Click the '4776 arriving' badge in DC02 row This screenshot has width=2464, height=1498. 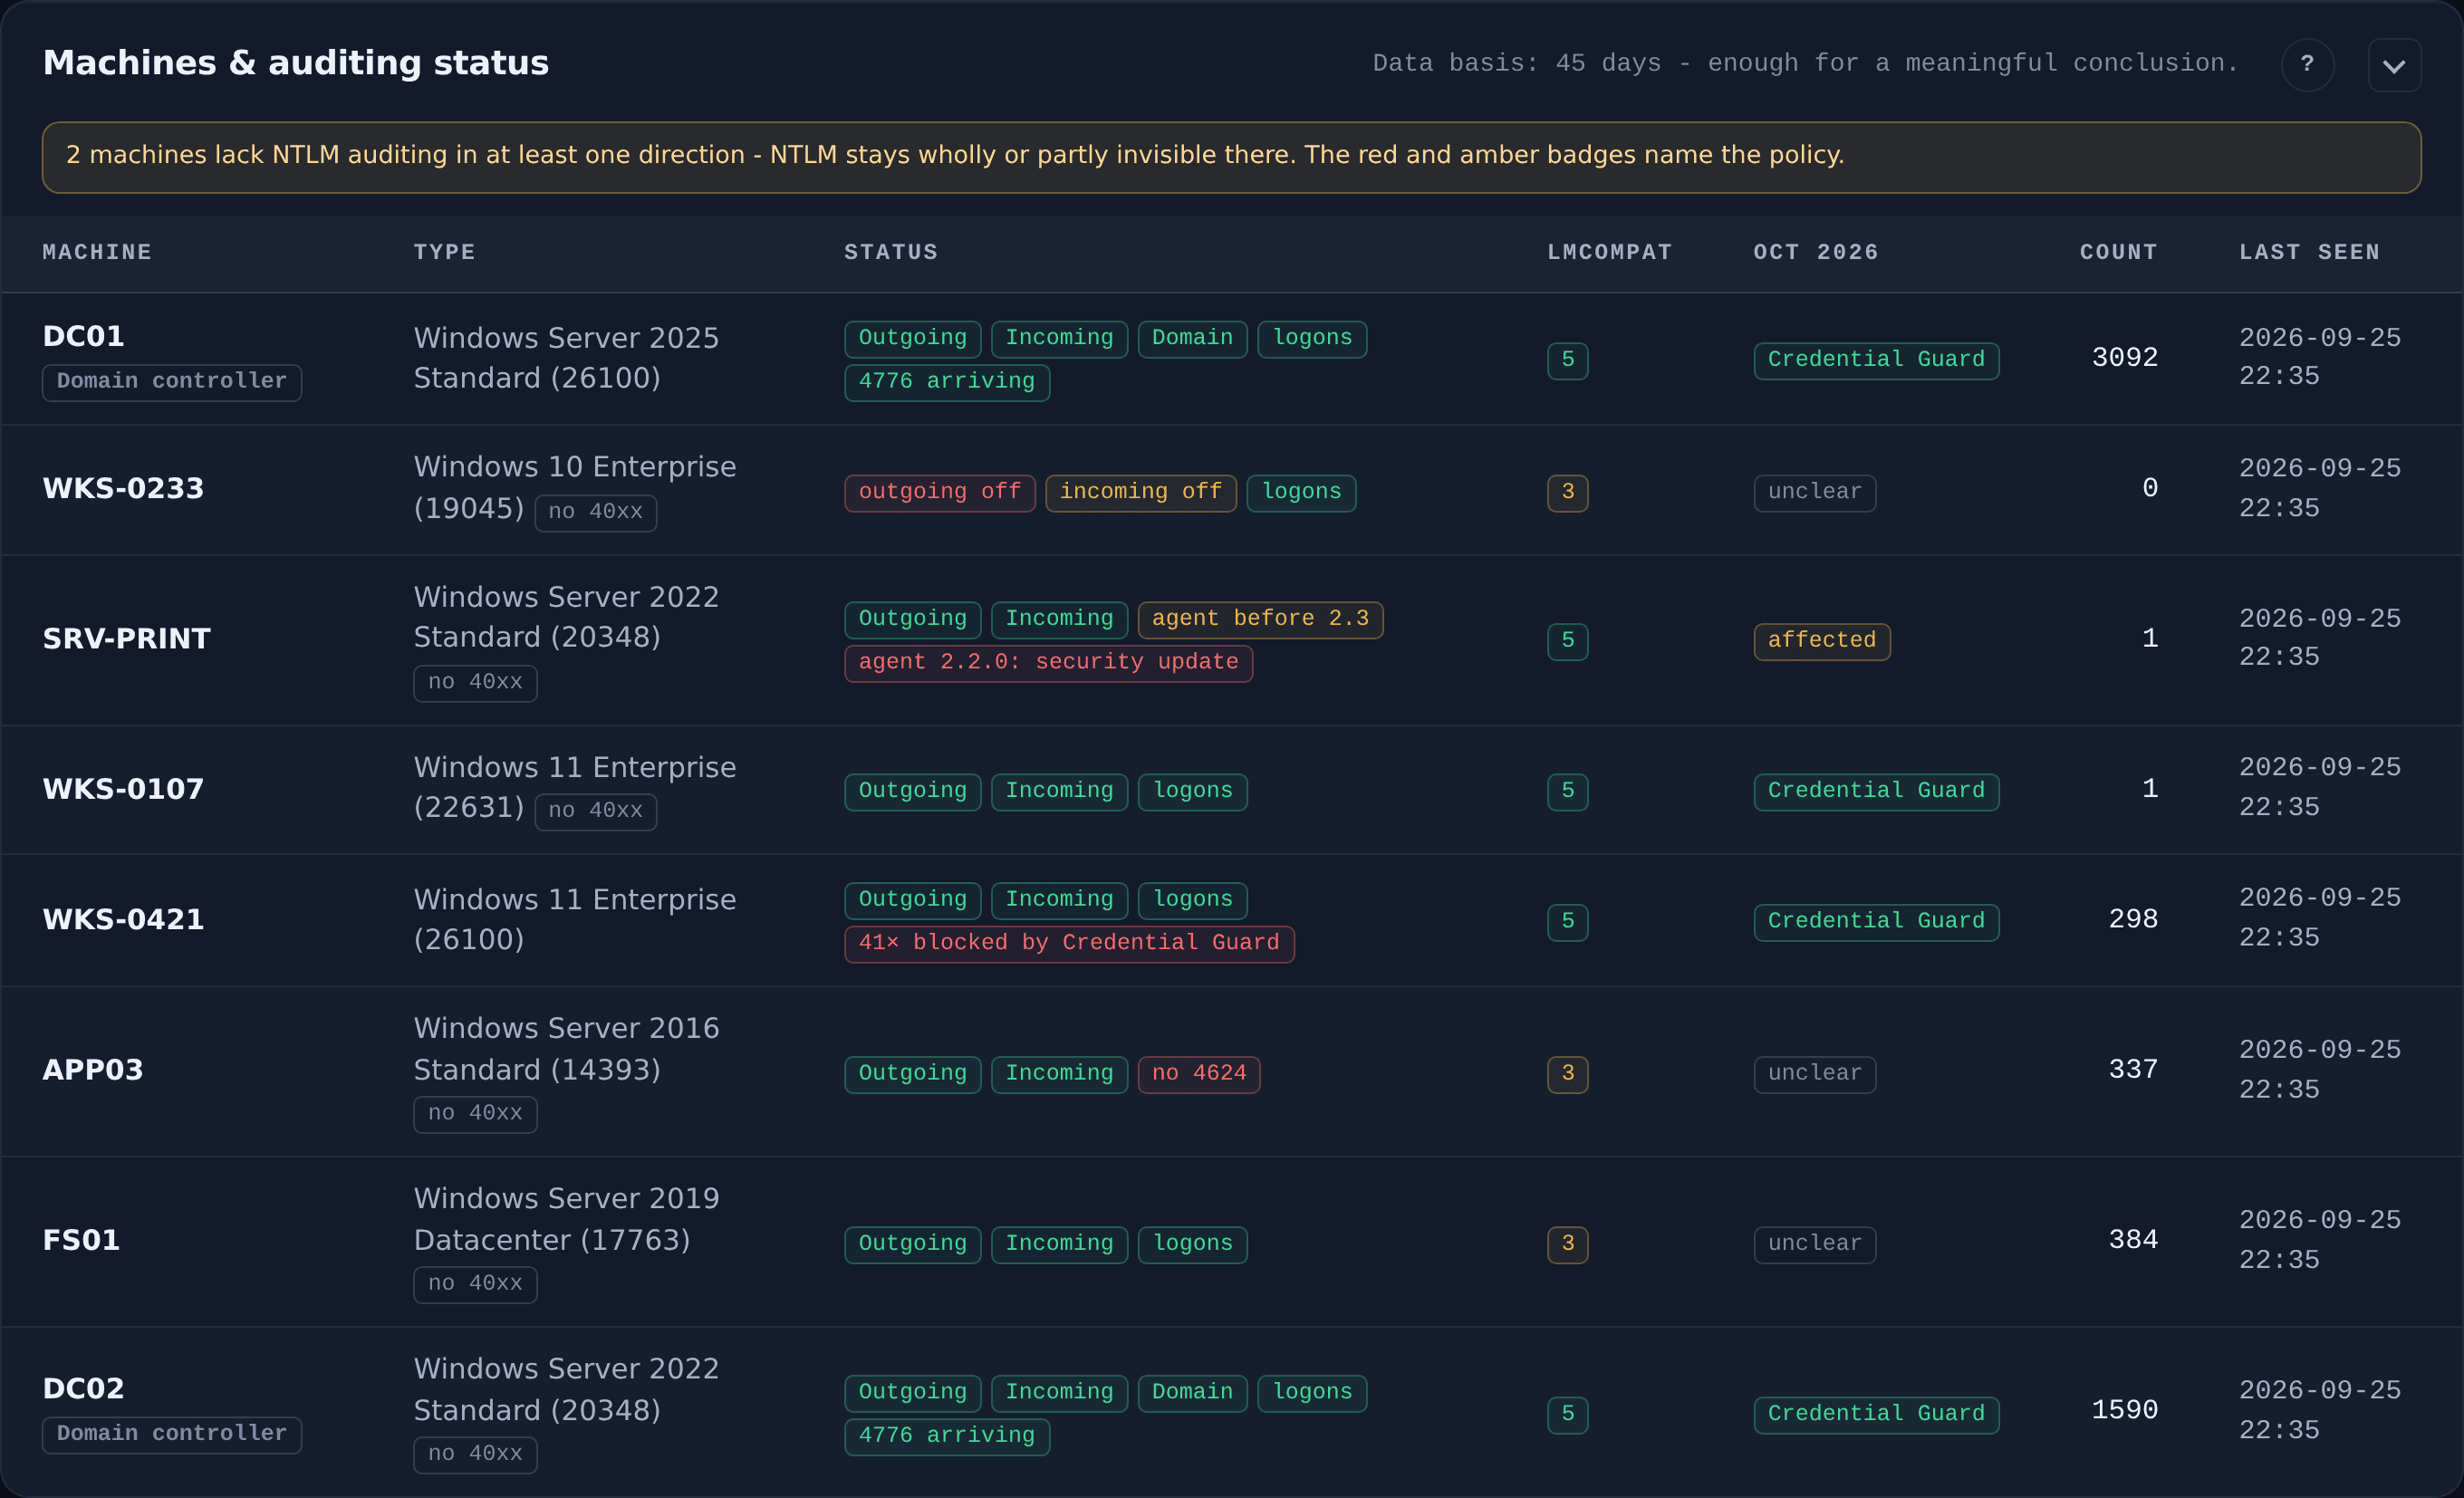click(x=946, y=1436)
